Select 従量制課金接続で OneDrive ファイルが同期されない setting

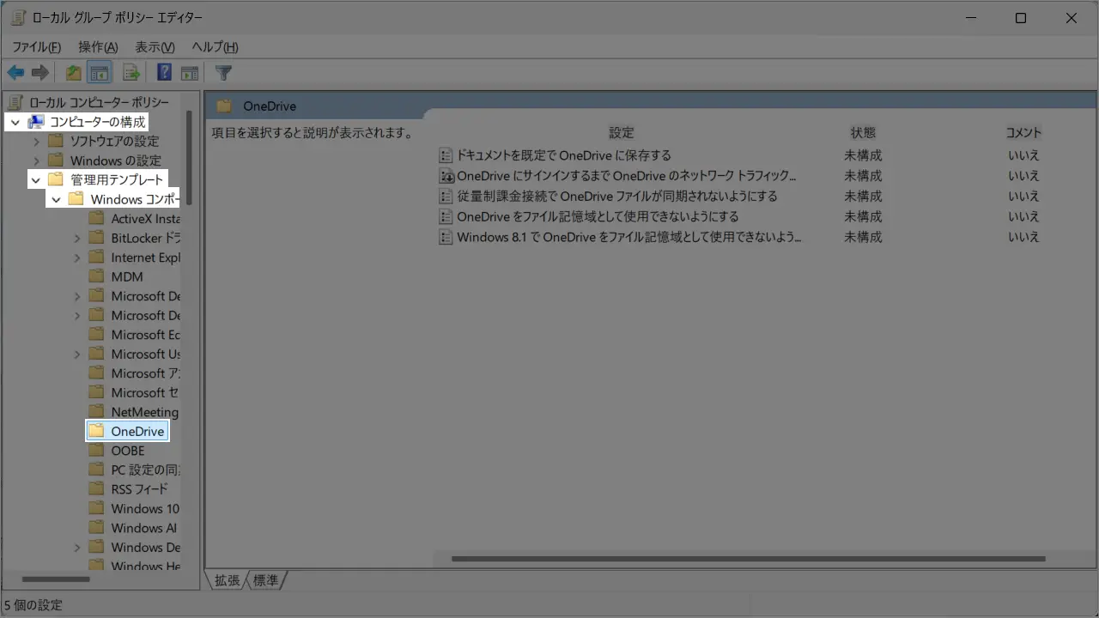[617, 196]
